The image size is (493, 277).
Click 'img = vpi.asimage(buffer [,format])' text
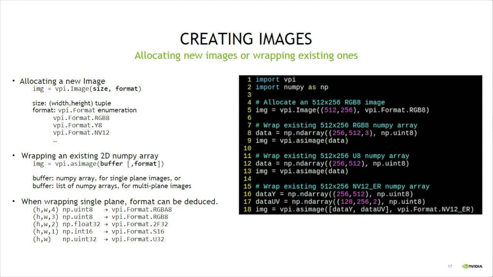(x=98, y=164)
